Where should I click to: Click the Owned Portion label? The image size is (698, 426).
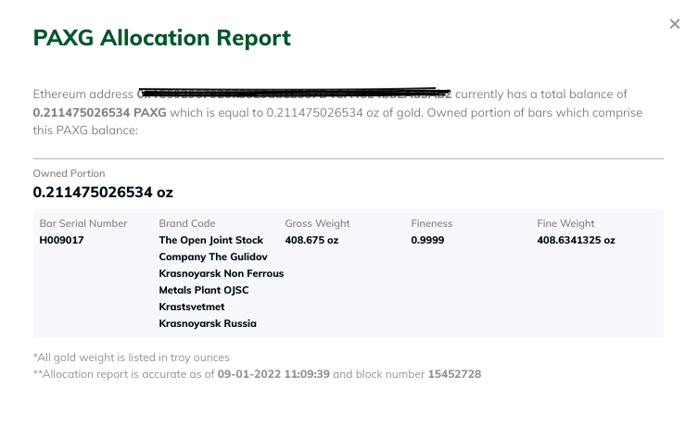(x=69, y=173)
